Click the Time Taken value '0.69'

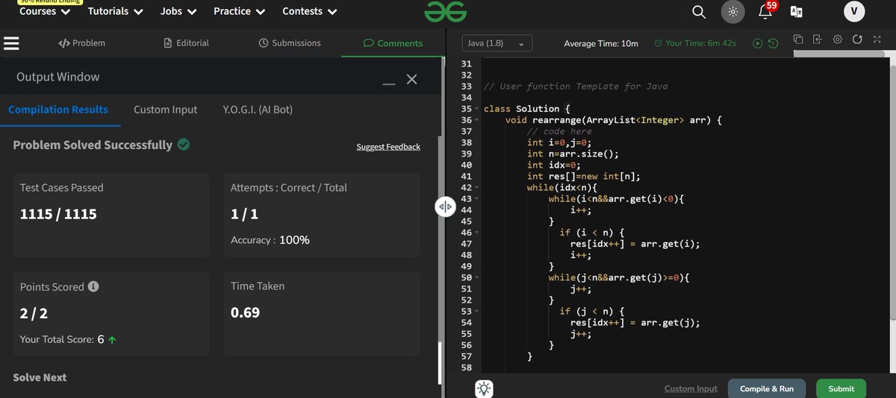click(246, 312)
